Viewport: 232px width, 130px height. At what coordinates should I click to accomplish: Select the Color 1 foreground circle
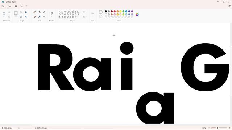pos(101,12)
